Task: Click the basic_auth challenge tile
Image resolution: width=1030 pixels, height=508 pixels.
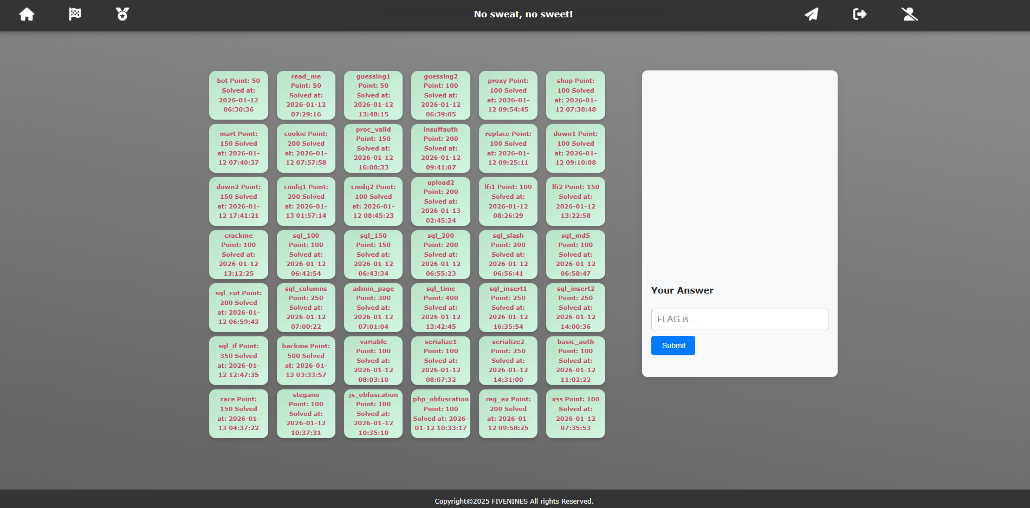Action: (x=575, y=361)
